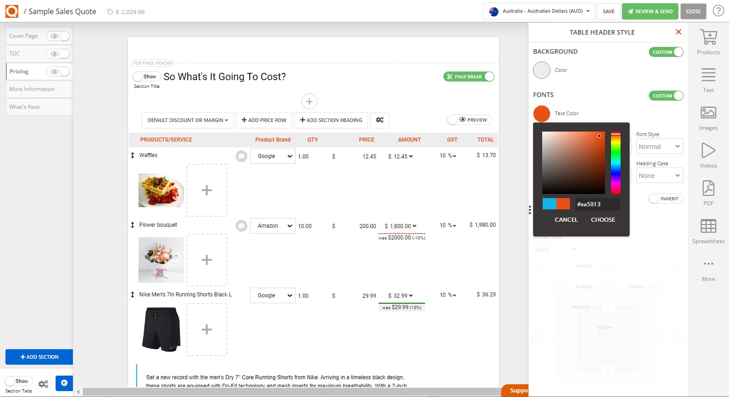Click reorder handle of Waffles row
This screenshot has height=397, width=729.
[133, 155]
